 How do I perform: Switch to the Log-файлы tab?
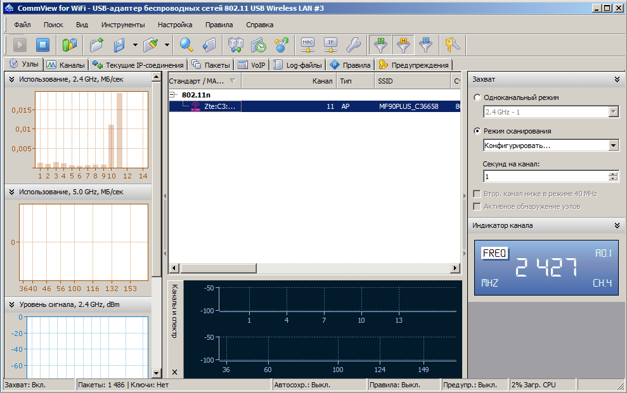coord(299,65)
